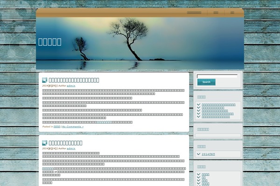Viewport: 280px width, 186px height.
Task: Open the first link in the recent posts widget
Action: coord(218,105)
